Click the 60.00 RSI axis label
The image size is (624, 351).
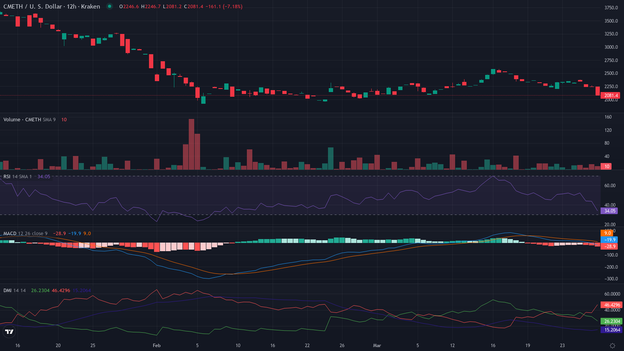610,186
